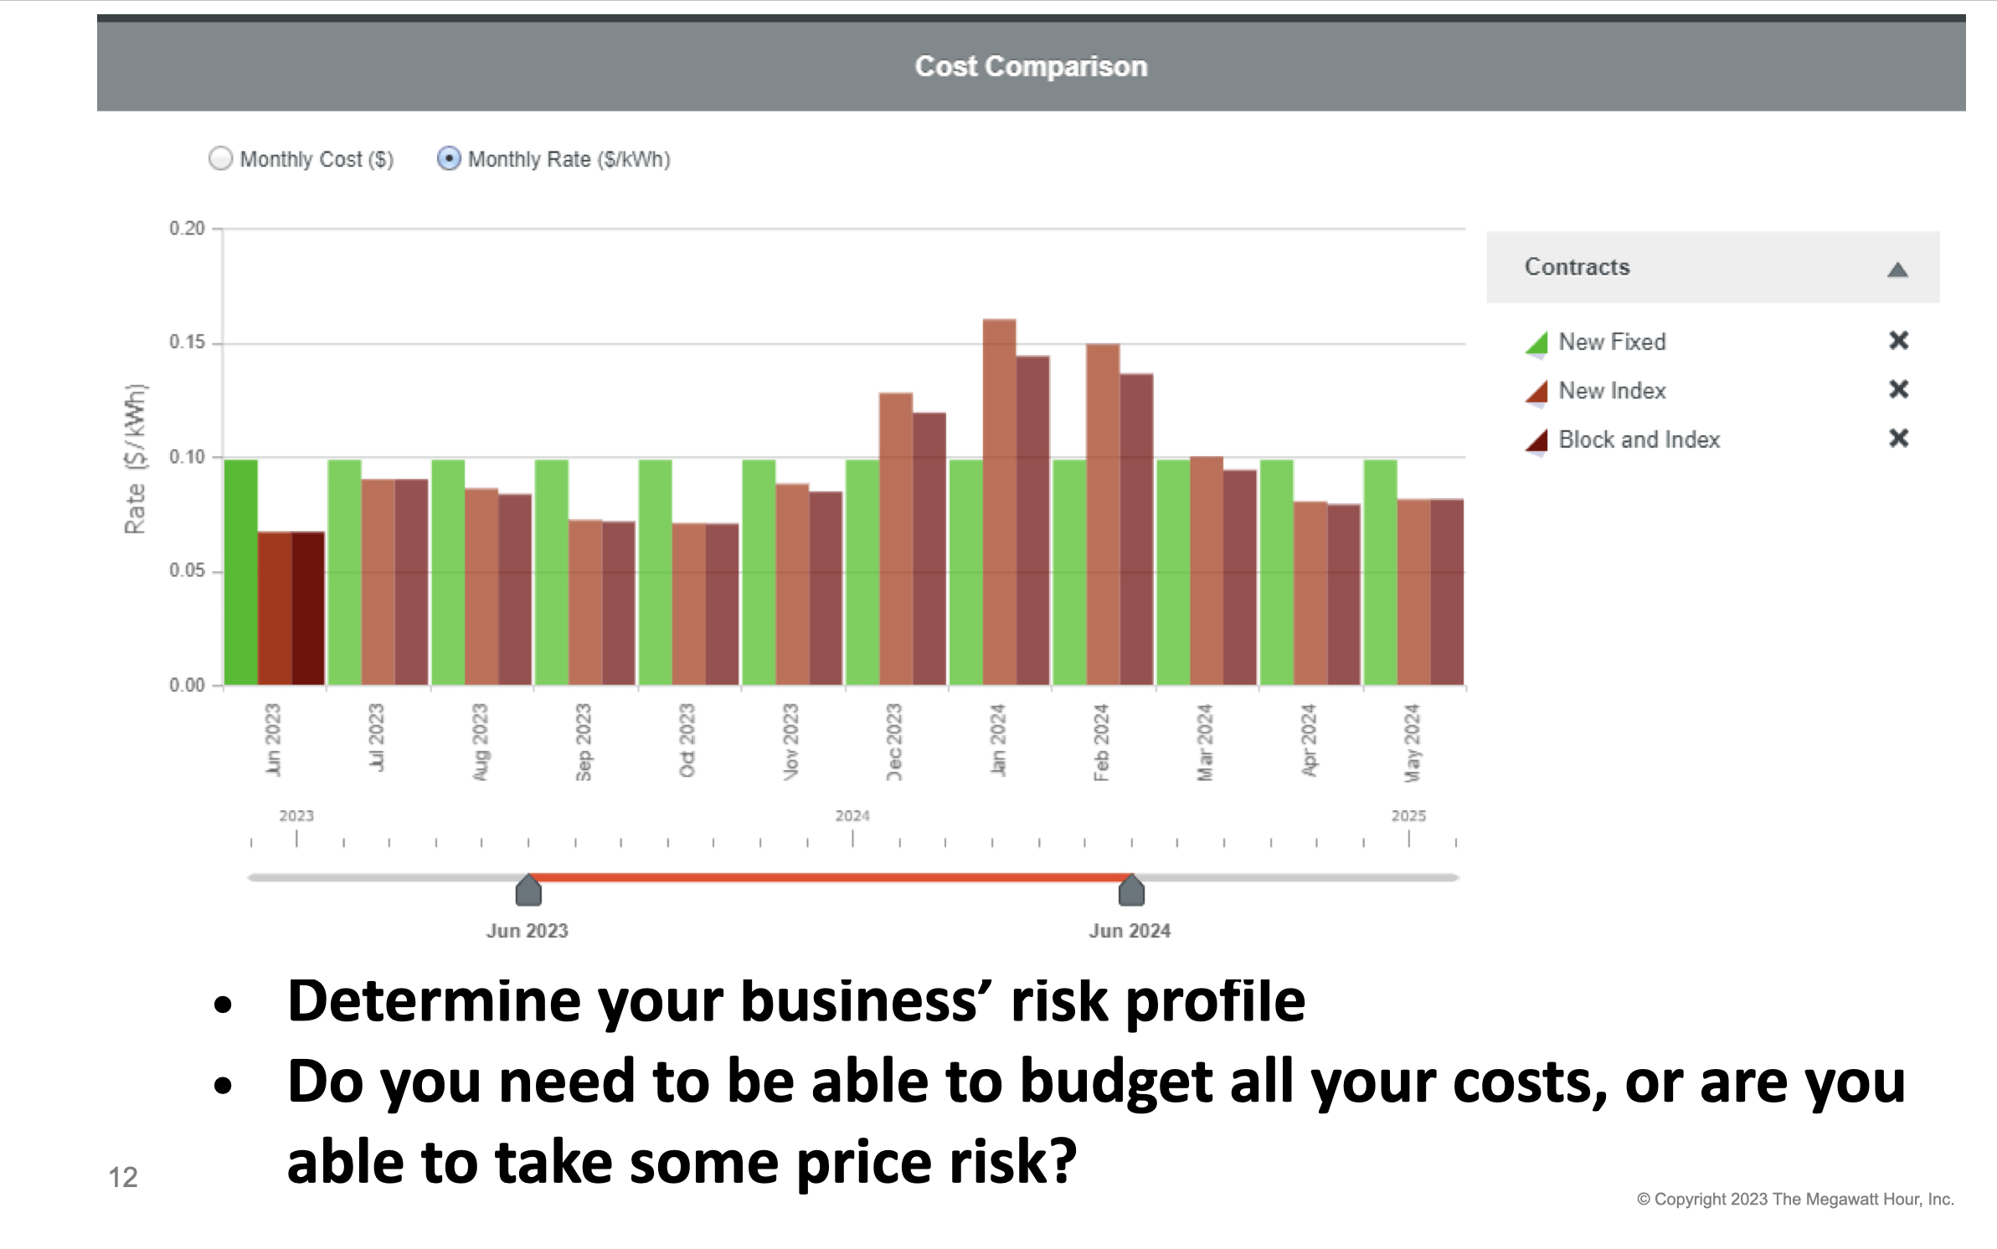
Task: Click the orange New Index legend icon
Action: (1536, 392)
